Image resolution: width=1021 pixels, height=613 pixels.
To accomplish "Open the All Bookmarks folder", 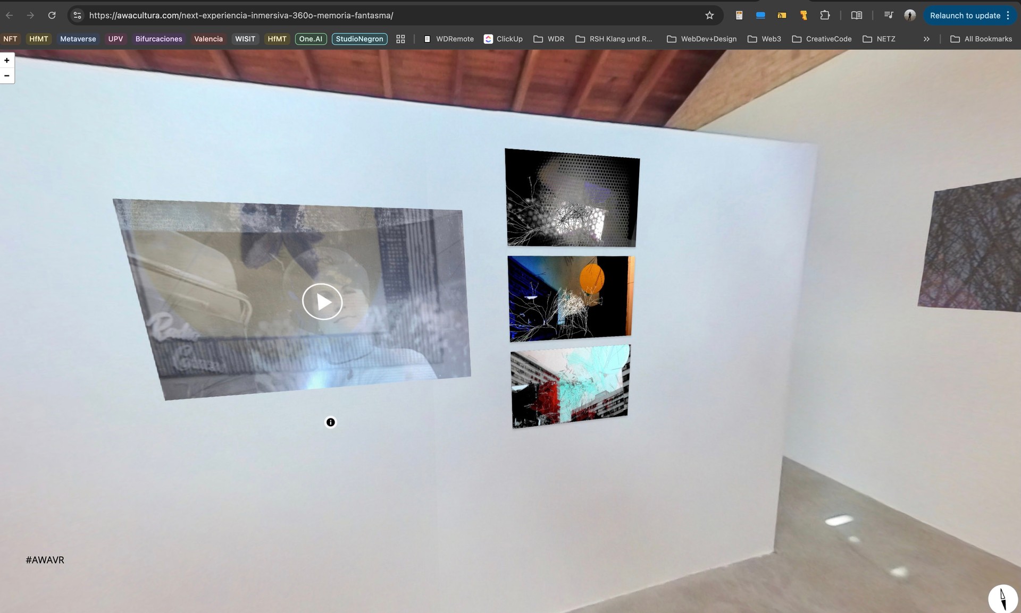I will tap(981, 39).
